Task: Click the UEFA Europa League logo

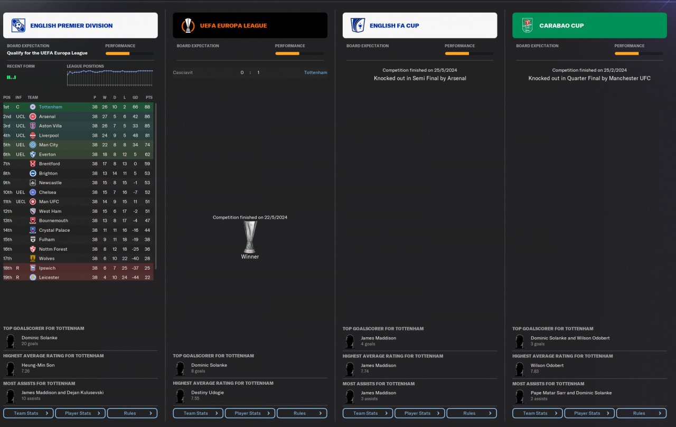Action: click(187, 25)
